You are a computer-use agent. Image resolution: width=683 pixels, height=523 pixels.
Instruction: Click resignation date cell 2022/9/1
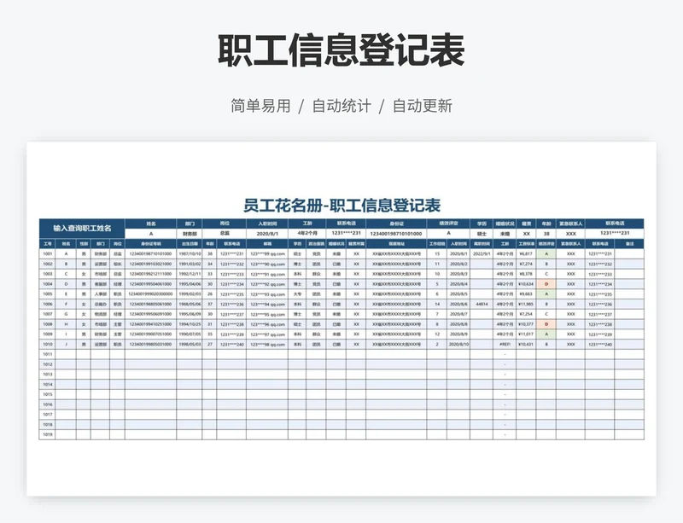[x=482, y=254]
